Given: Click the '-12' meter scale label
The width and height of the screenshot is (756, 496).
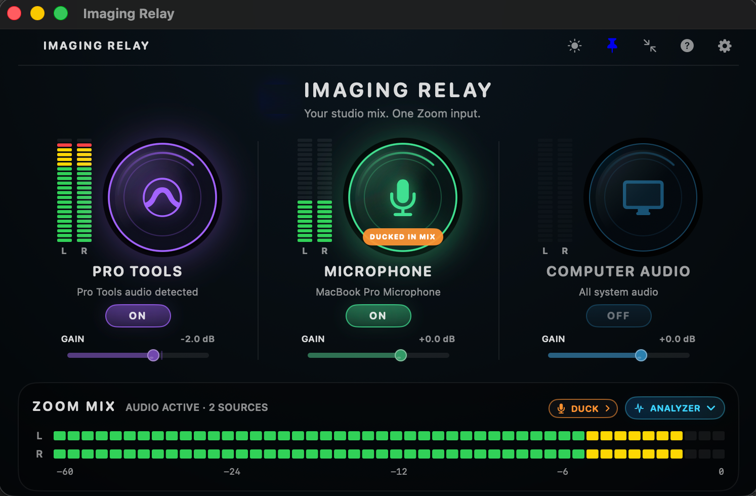Looking at the screenshot, I should 399,472.
